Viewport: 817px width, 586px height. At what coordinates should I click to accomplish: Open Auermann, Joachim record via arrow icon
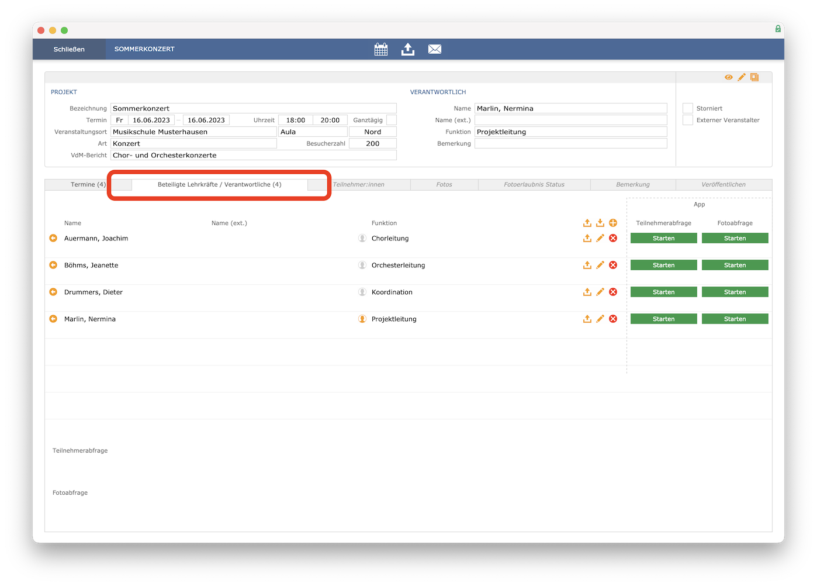(53, 238)
